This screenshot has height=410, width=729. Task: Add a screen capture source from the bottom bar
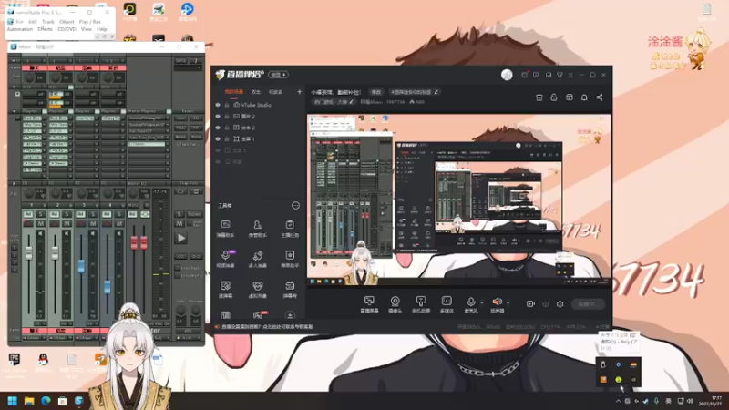tap(369, 304)
